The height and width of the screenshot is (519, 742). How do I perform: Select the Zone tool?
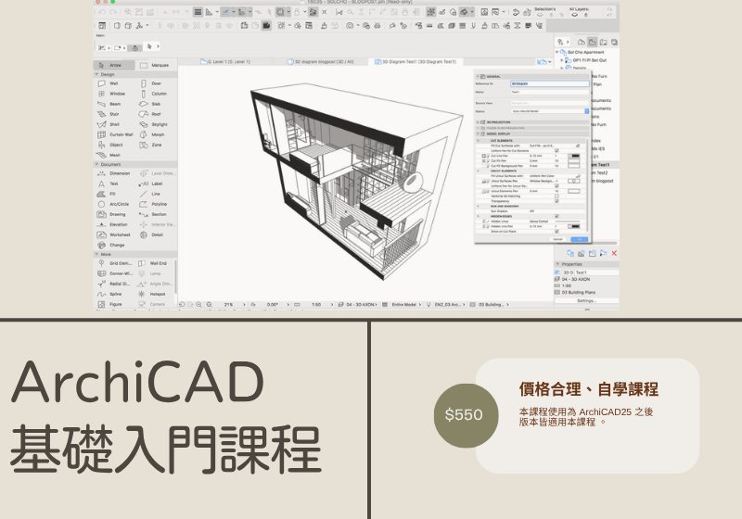[151, 146]
